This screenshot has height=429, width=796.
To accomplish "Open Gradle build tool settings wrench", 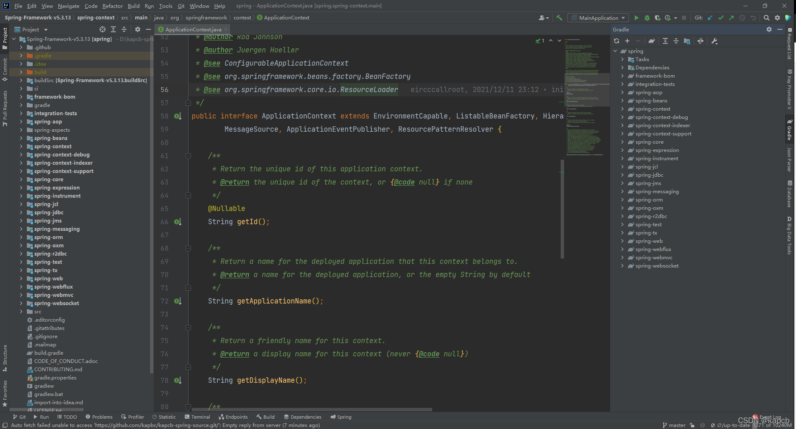I will [x=715, y=41].
